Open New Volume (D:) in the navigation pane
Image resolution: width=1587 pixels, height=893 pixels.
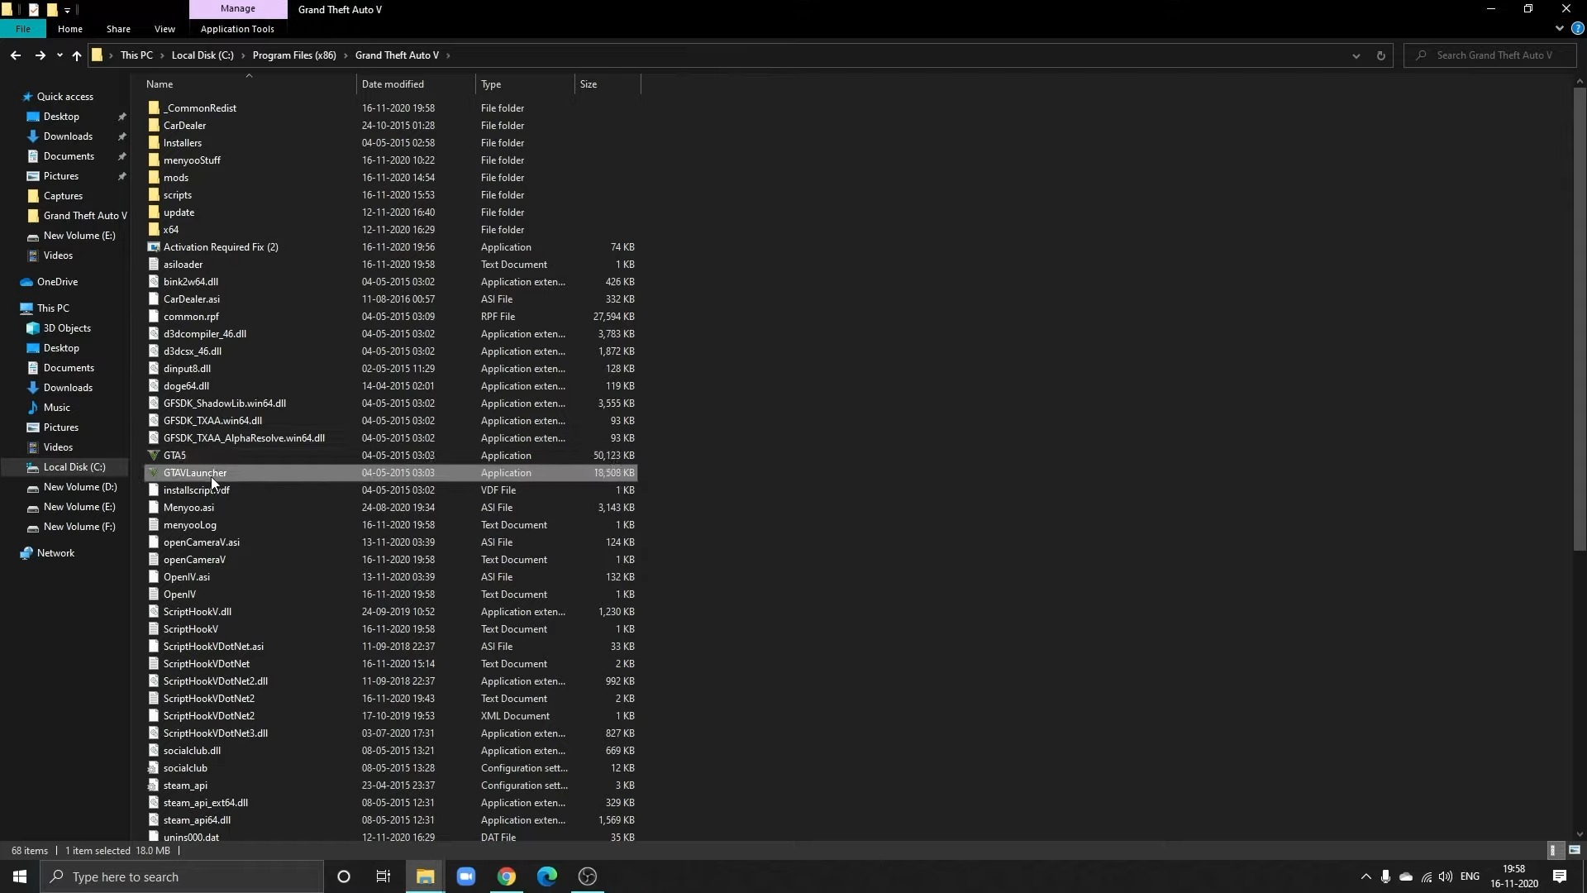pos(80,487)
